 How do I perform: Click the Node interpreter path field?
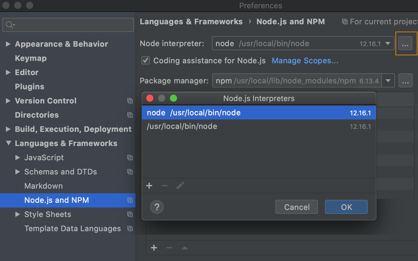tap(303, 43)
